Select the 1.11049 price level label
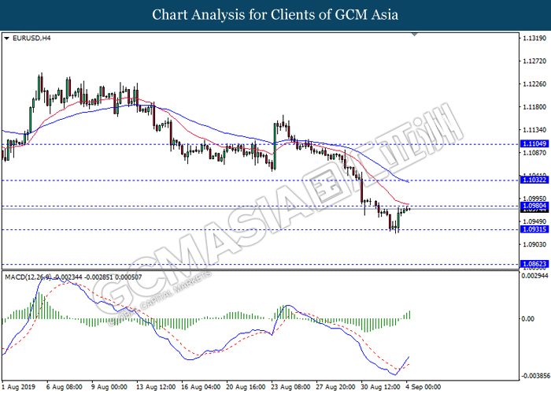Image resolution: width=551 pixels, height=394 pixels. point(534,143)
